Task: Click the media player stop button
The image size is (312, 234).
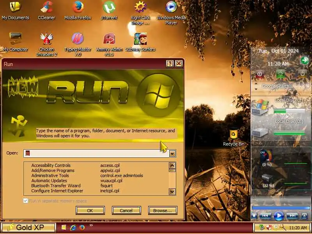Action: (x=254, y=216)
